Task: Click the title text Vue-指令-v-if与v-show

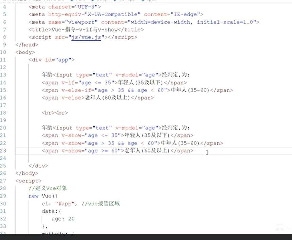Action: click(x=85, y=30)
